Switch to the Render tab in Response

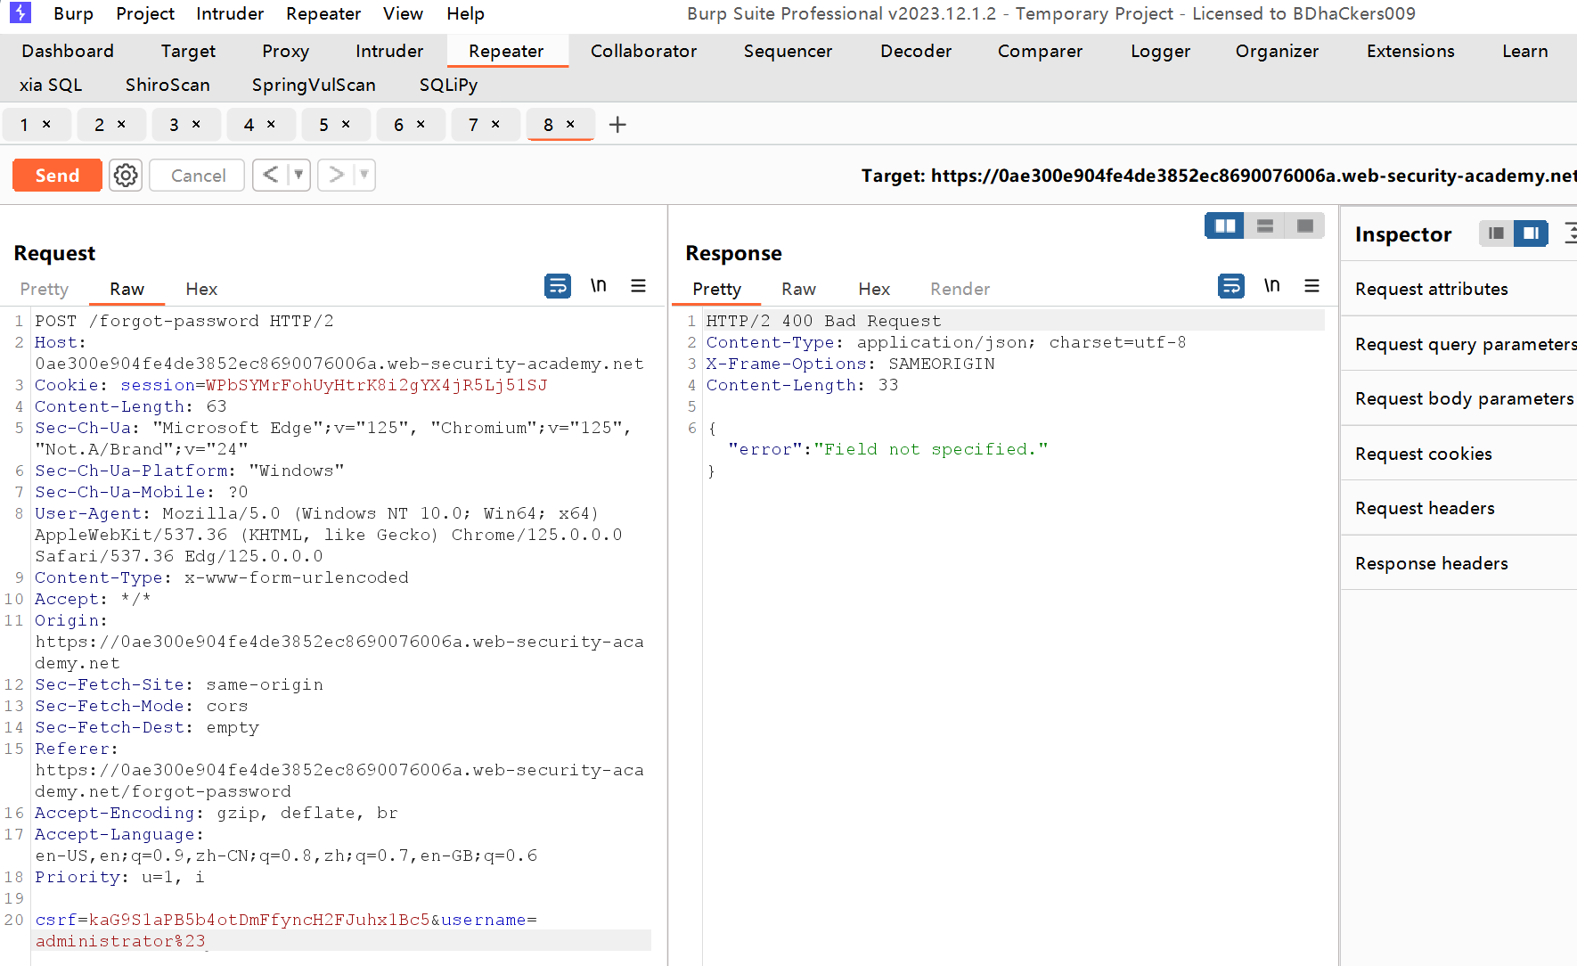point(960,289)
